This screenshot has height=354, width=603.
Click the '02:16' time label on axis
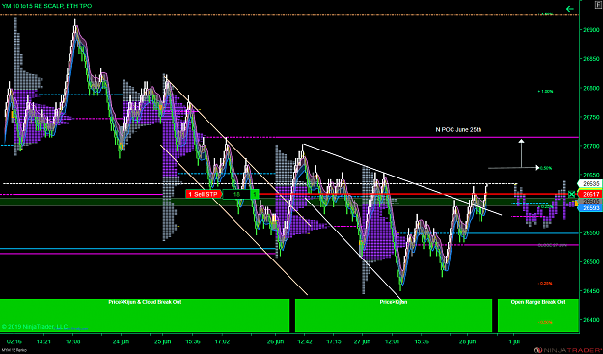pos(14,341)
